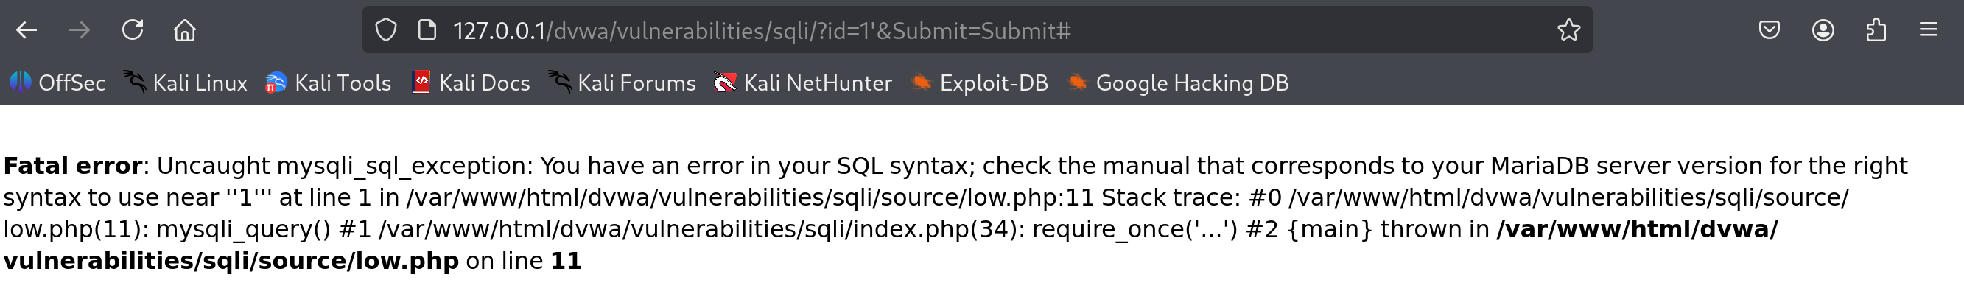Go to the Kali Forums bookmark
The width and height of the screenshot is (1964, 308).
coord(622,83)
